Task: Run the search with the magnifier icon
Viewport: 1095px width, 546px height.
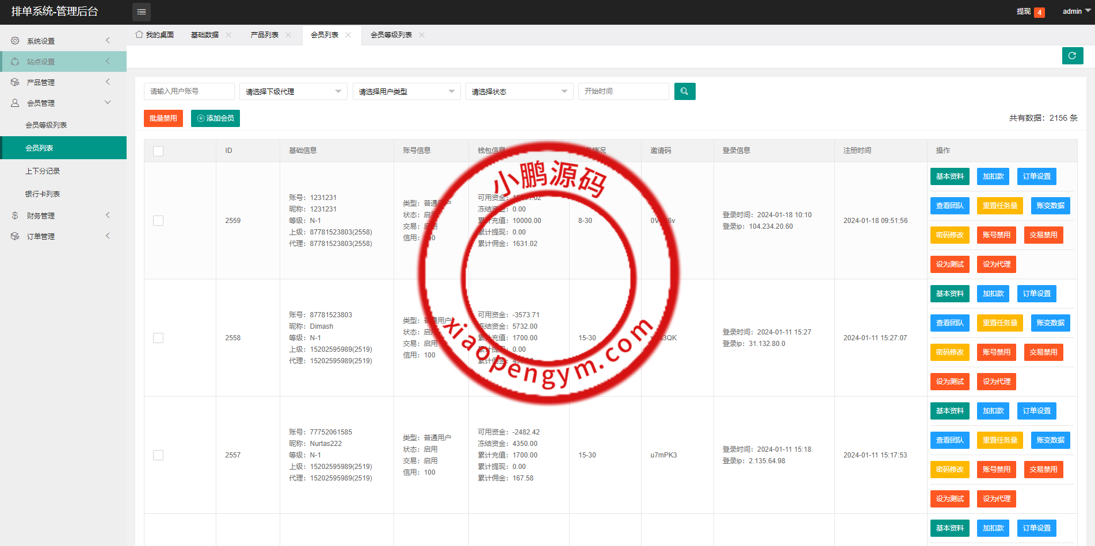Action: pyautogui.click(x=684, y=91)
